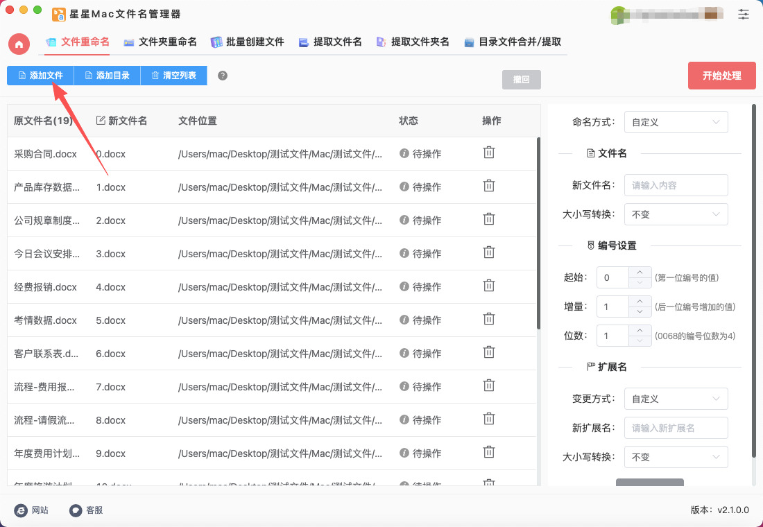Viewport: 763px width, 527px height.
Task: Delete 采购合同.docx row with trash icon
Action: point(489,153)
